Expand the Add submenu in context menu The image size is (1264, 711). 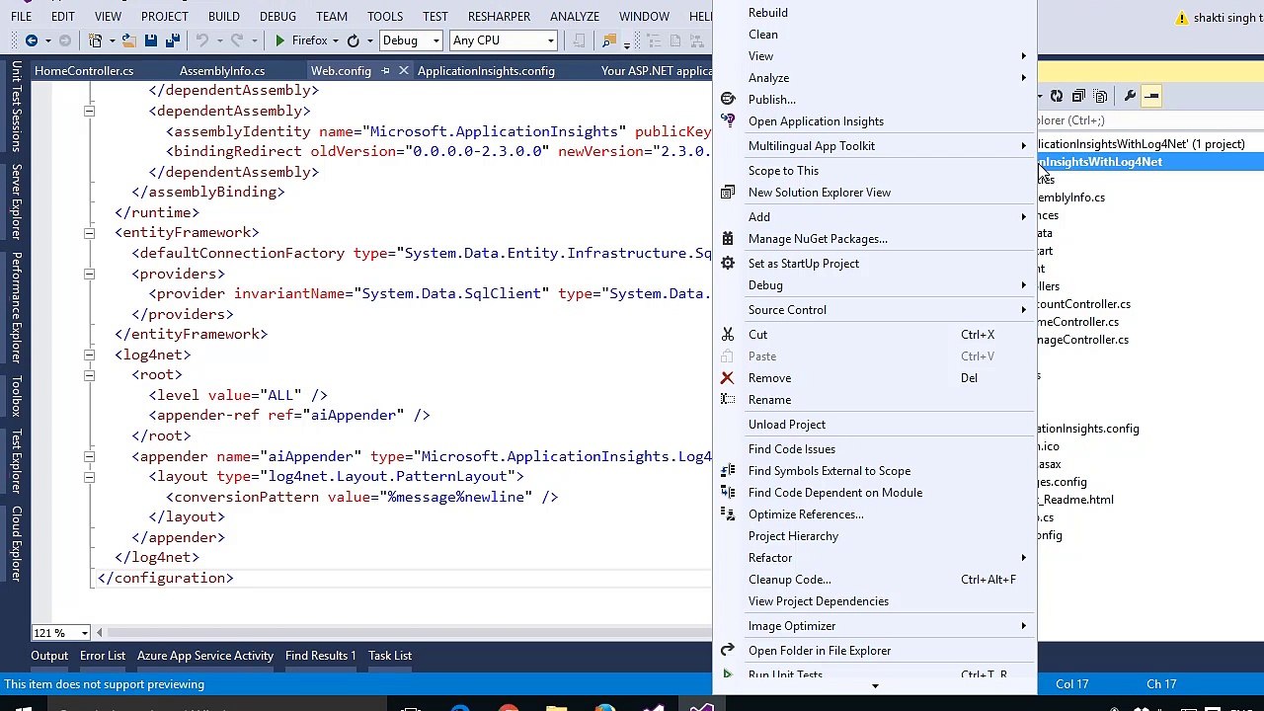pos(875,217)
